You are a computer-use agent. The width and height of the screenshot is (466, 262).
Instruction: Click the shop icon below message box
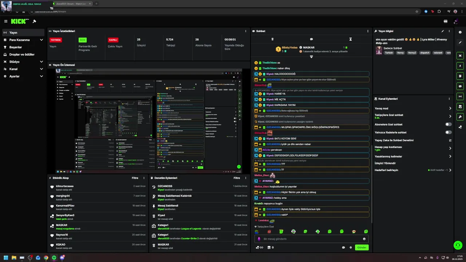click(x=269, y=247)
